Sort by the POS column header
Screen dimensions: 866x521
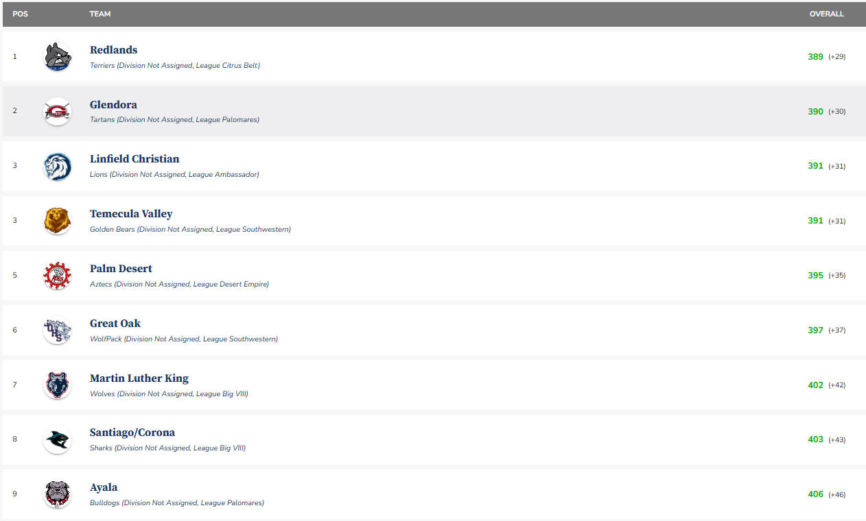coord(20,14)
